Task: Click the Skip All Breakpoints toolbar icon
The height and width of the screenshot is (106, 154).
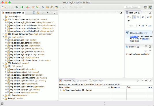Action: pyautogui.click(x=43, y=7)
